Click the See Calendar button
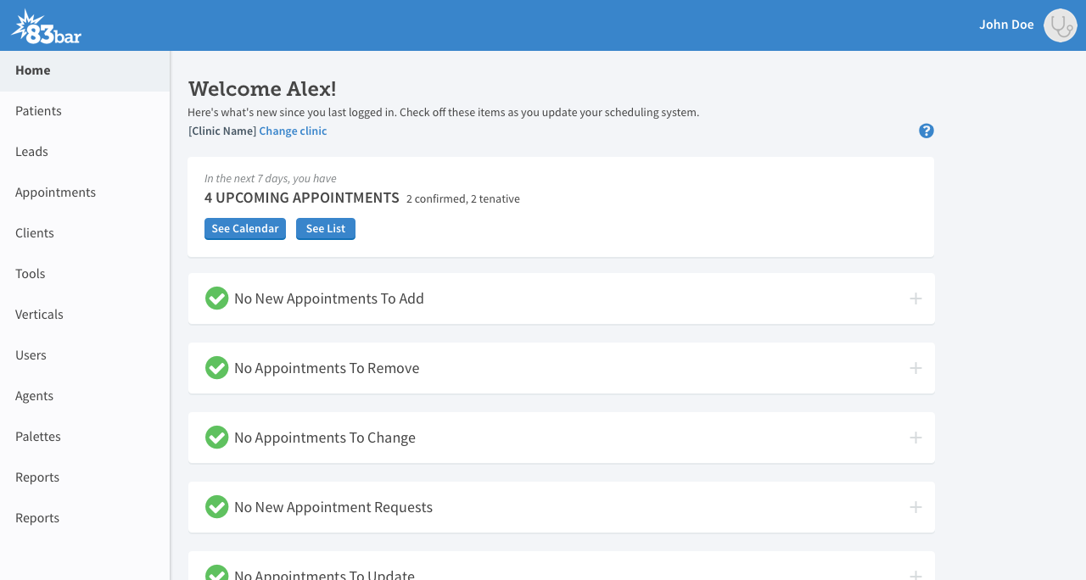The width and height of the screenshot is (1086, 580). click(245, 229)
